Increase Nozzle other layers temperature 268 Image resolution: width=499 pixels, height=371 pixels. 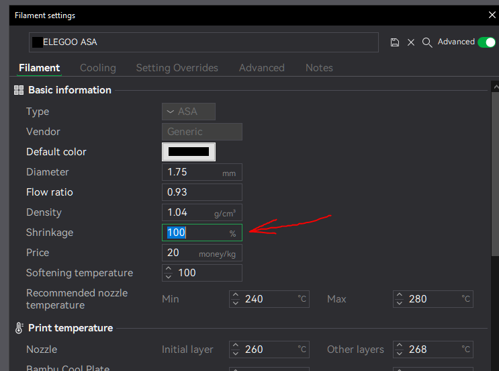click(x=400, y=345)
